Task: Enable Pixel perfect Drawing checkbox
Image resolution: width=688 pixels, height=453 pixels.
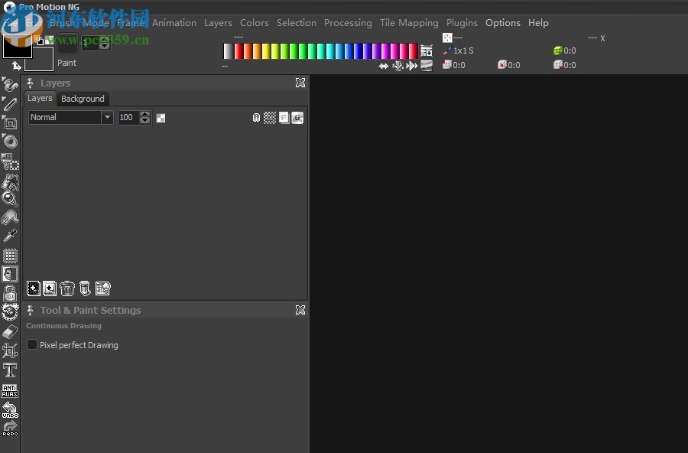Action: point(32,344)
